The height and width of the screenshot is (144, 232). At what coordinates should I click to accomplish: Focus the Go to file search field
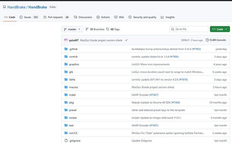point(189,29)
